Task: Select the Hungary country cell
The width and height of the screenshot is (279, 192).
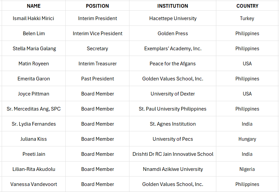Action: pyautogui.click(x=247, y=139)
